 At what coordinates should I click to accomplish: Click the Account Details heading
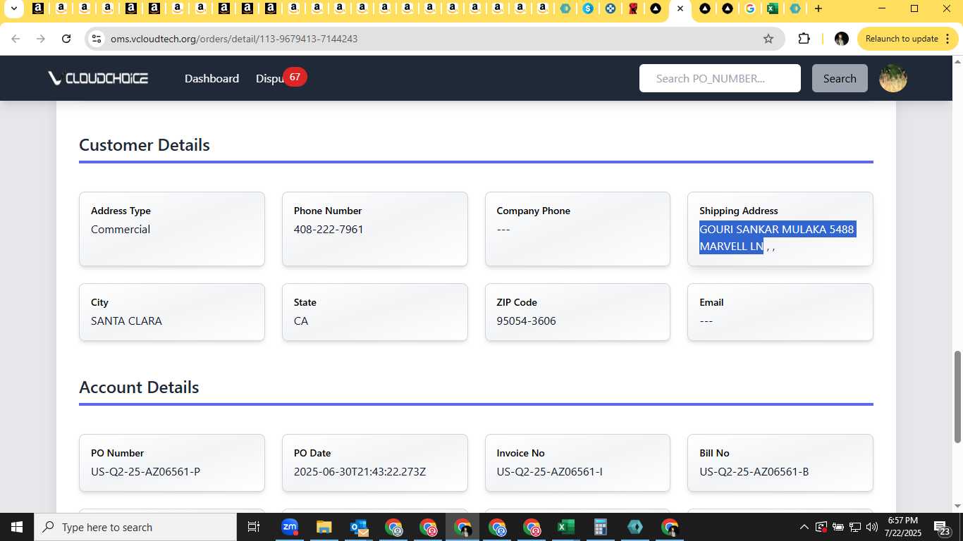139,387
